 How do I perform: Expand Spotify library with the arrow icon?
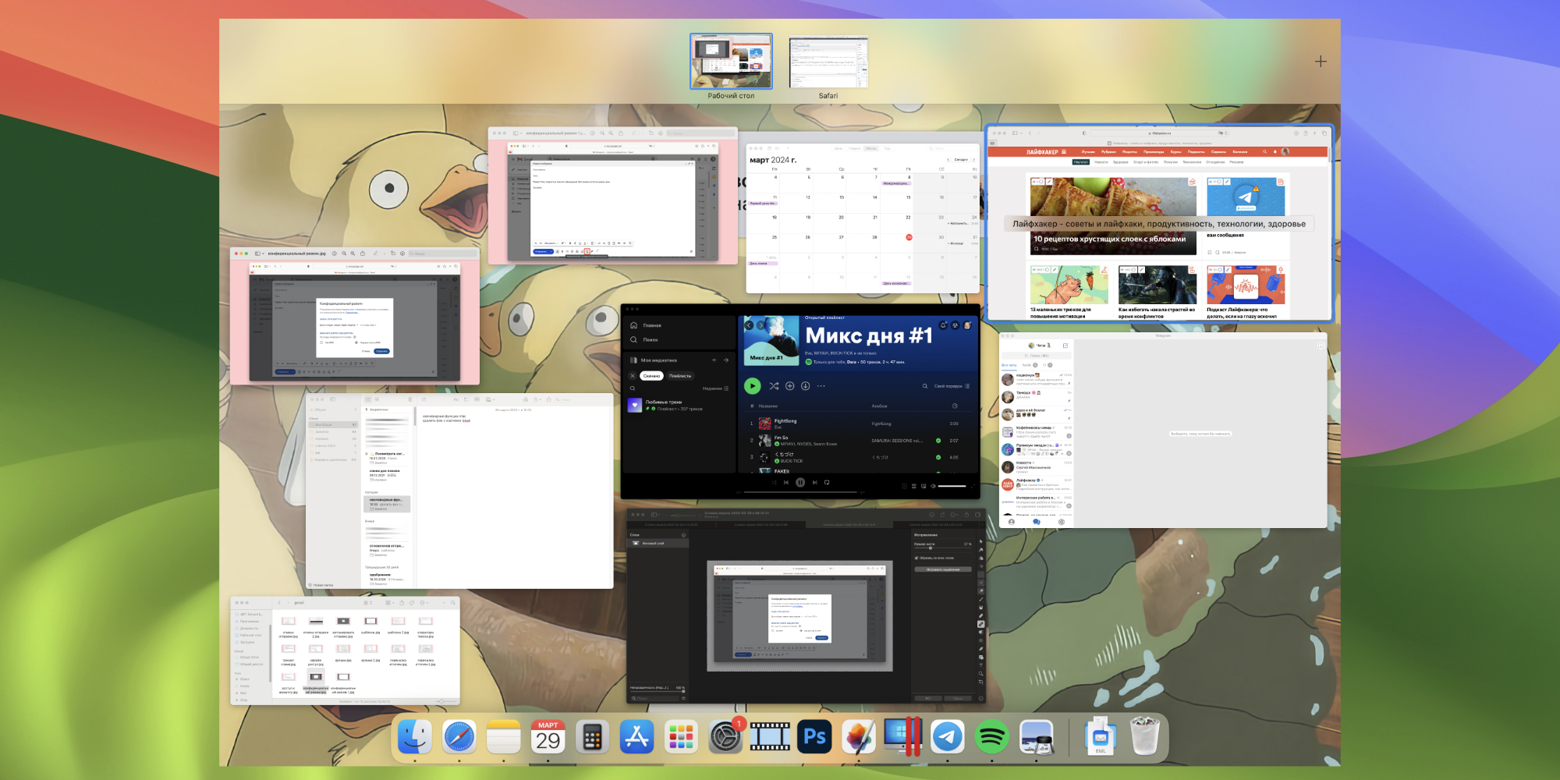click(725, 360)
